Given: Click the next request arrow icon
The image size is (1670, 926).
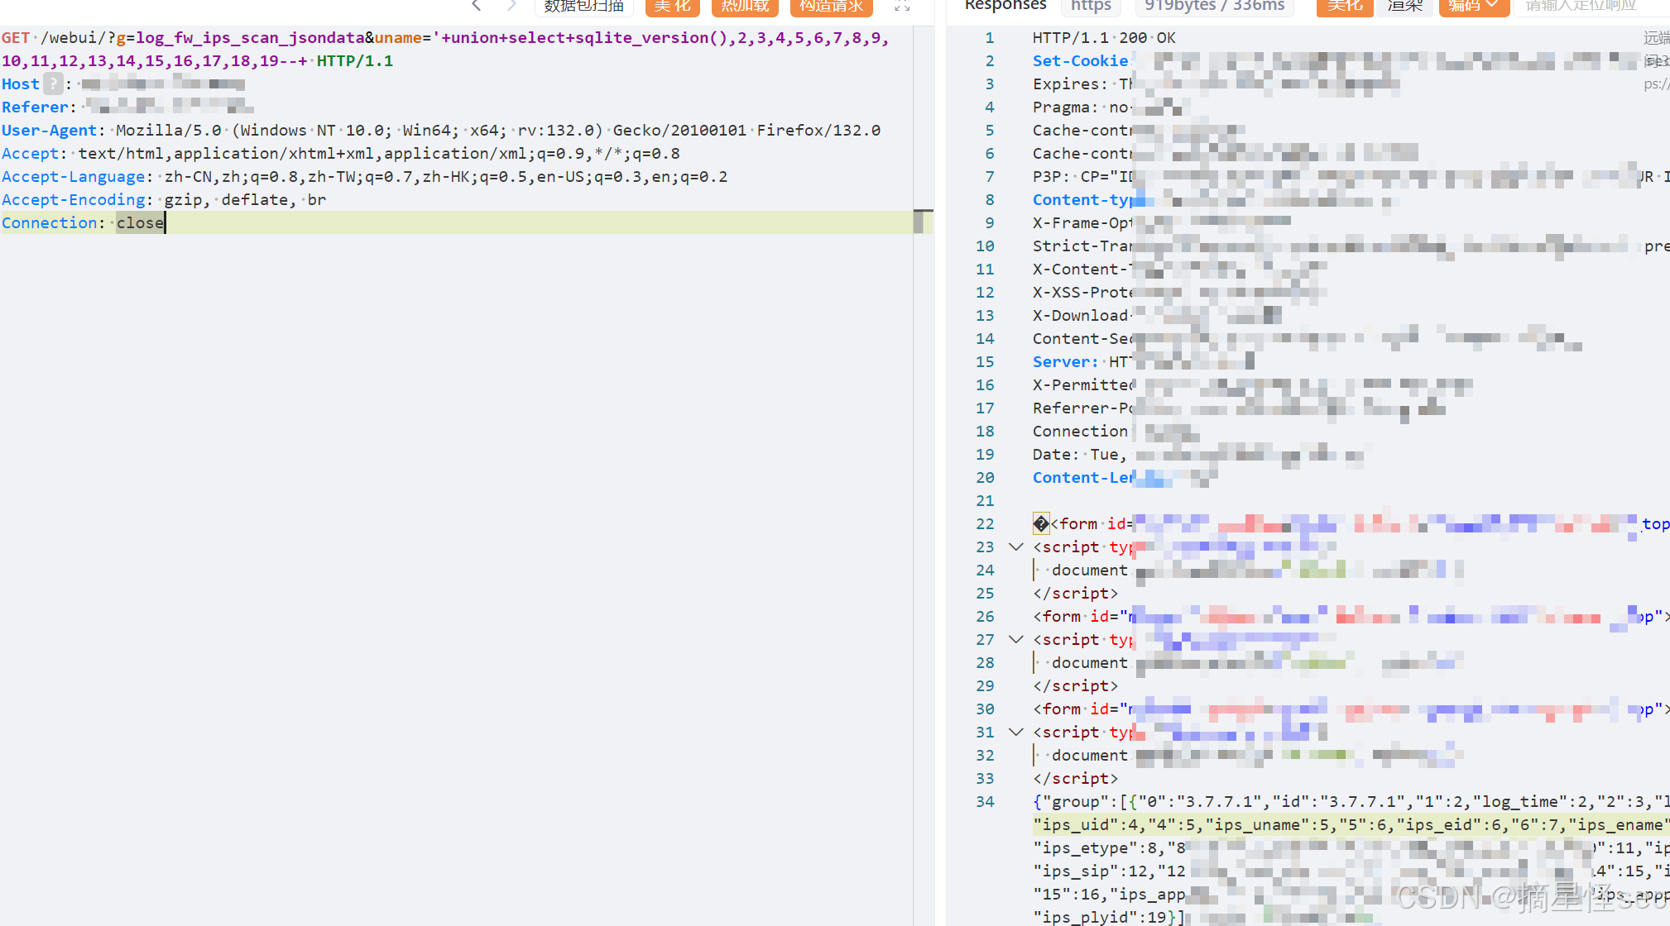Looking at the screenshot, I should (511, 6).
